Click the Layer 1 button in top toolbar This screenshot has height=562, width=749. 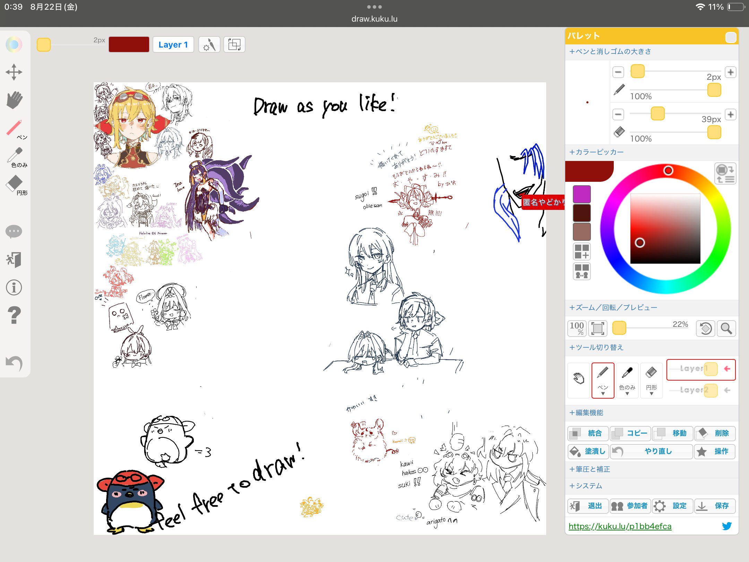point(173,45)
